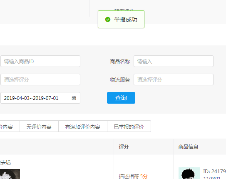Click the 评分 column header
This screenshot has width=226, height=179.
(x=124, y=147)
